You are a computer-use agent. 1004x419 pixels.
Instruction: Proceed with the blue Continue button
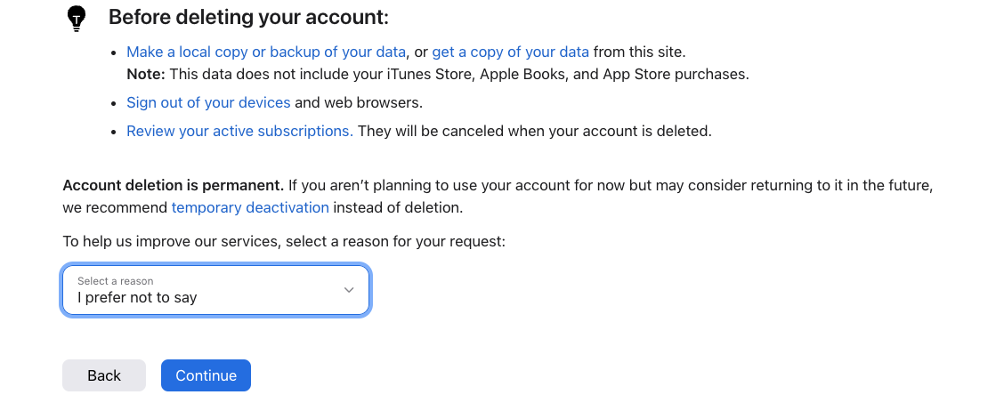pos(206,375)
